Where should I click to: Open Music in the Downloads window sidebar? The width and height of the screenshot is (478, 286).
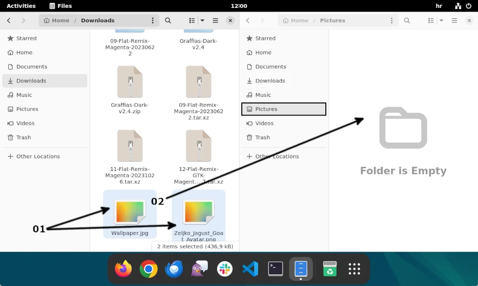pyautogui.click(x=45, y=95)
